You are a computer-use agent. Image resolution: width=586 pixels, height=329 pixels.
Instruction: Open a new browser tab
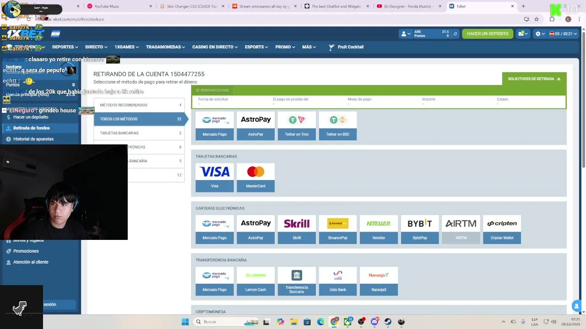[523, 6]
